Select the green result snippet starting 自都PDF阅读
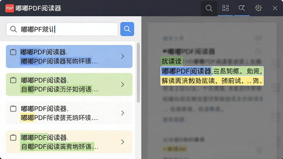The height and width of the screenshot is (159, 283). (x=60, y=89)
